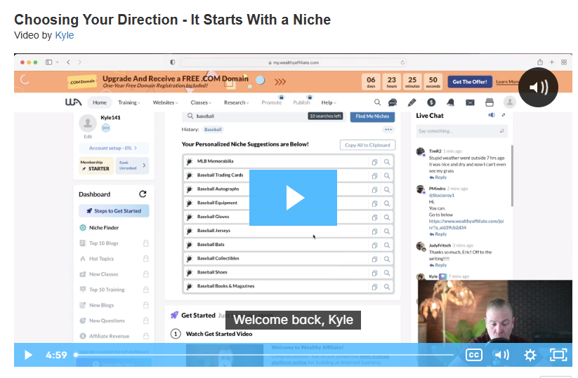The image size is (578, 378).
Task: Click the browser back arrow in Safari
Action: tap(68, 62)
